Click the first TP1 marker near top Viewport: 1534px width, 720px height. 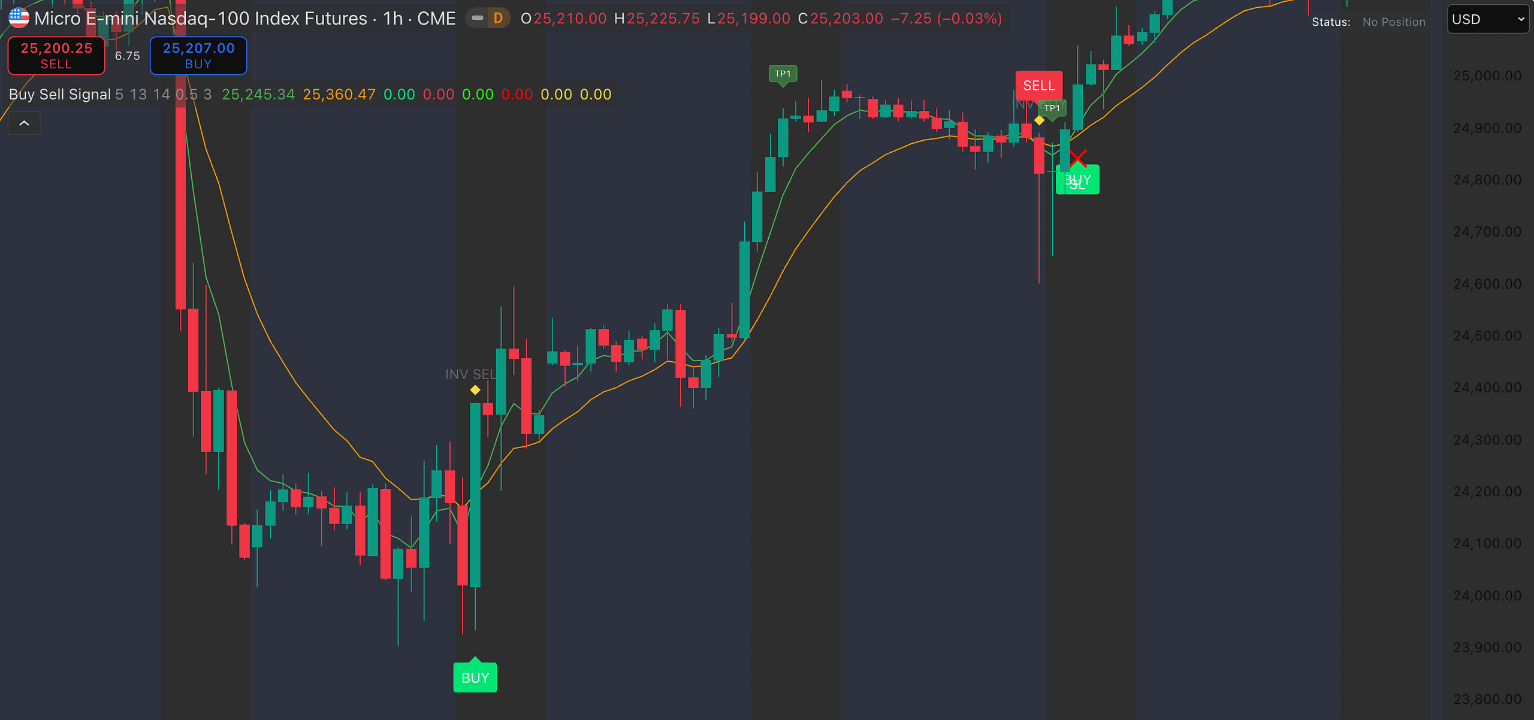coord(783,75)
